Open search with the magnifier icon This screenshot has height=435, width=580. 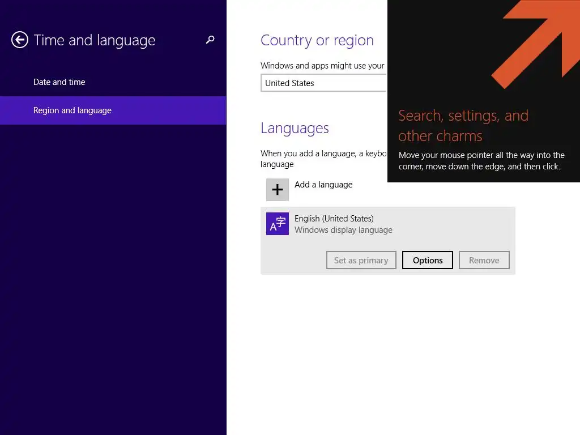click(x=210, y=40)
